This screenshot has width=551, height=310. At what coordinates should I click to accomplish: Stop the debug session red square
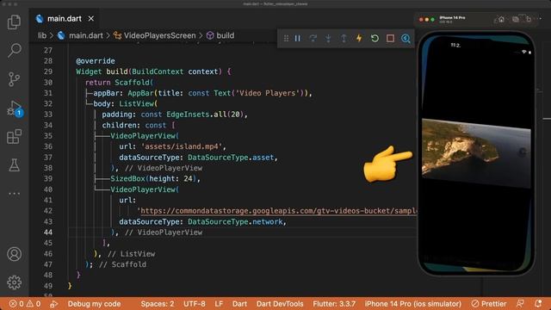(390, 38)
